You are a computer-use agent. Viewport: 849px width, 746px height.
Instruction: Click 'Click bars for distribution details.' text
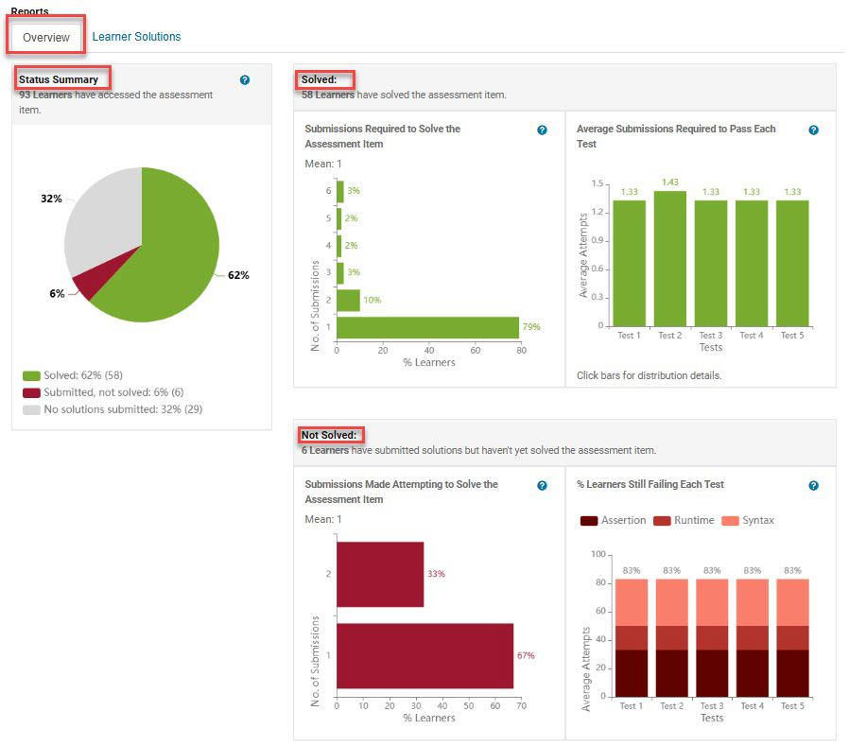[649, 375]
